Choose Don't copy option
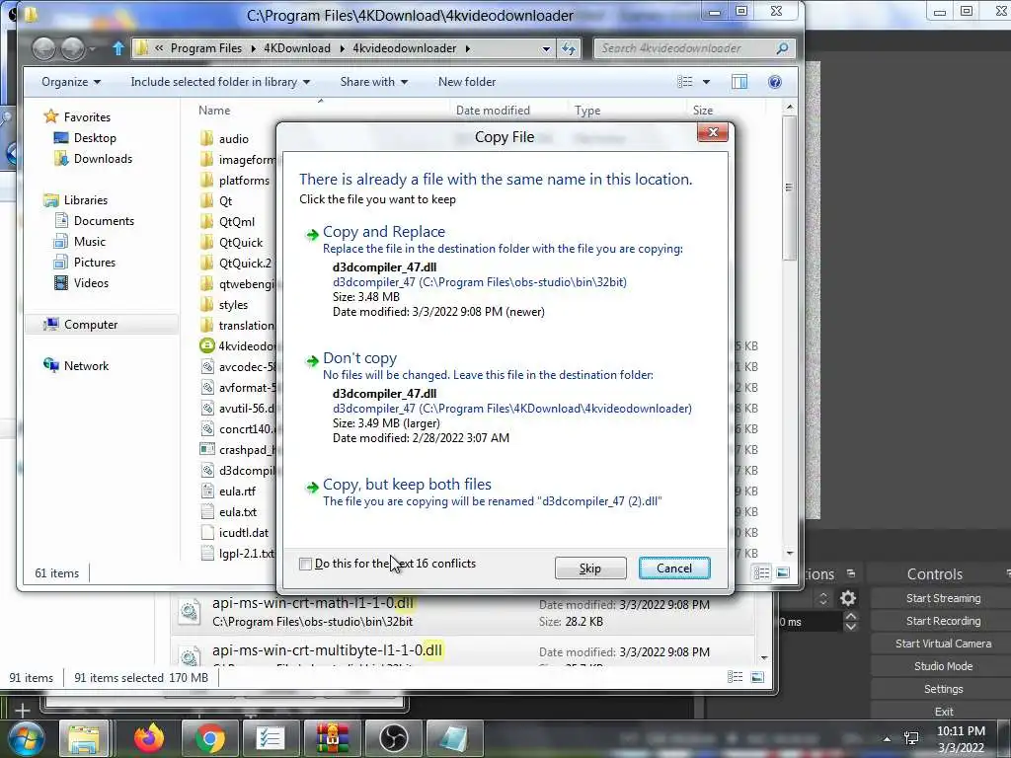Image resolution: width=1011 pixels, height=758 pixels. (x=359, y=358)
